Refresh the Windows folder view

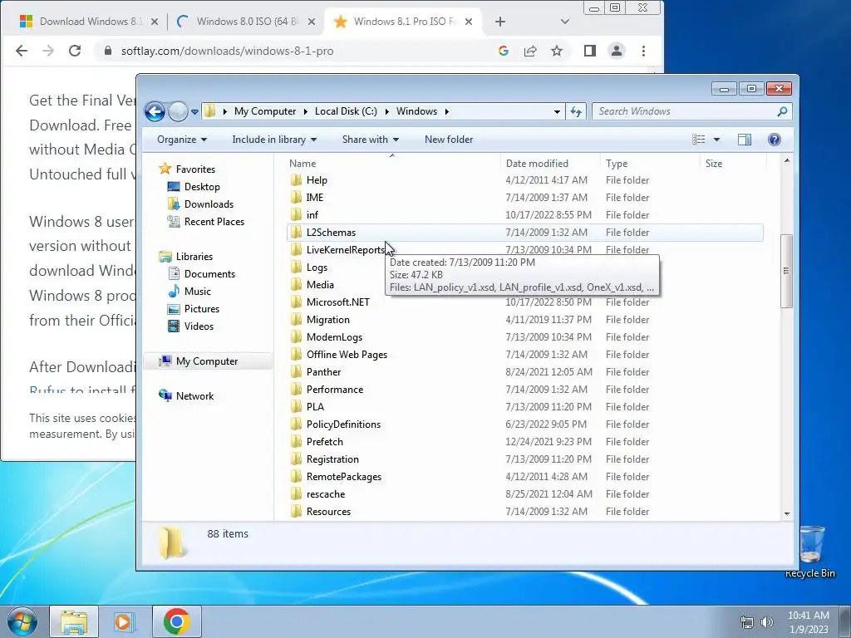point(576,112)
